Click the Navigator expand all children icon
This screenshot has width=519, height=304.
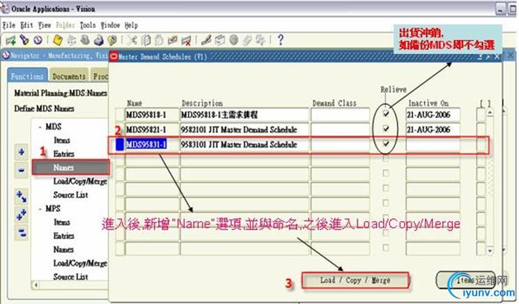pyautogui.click(x=21, y=196)
